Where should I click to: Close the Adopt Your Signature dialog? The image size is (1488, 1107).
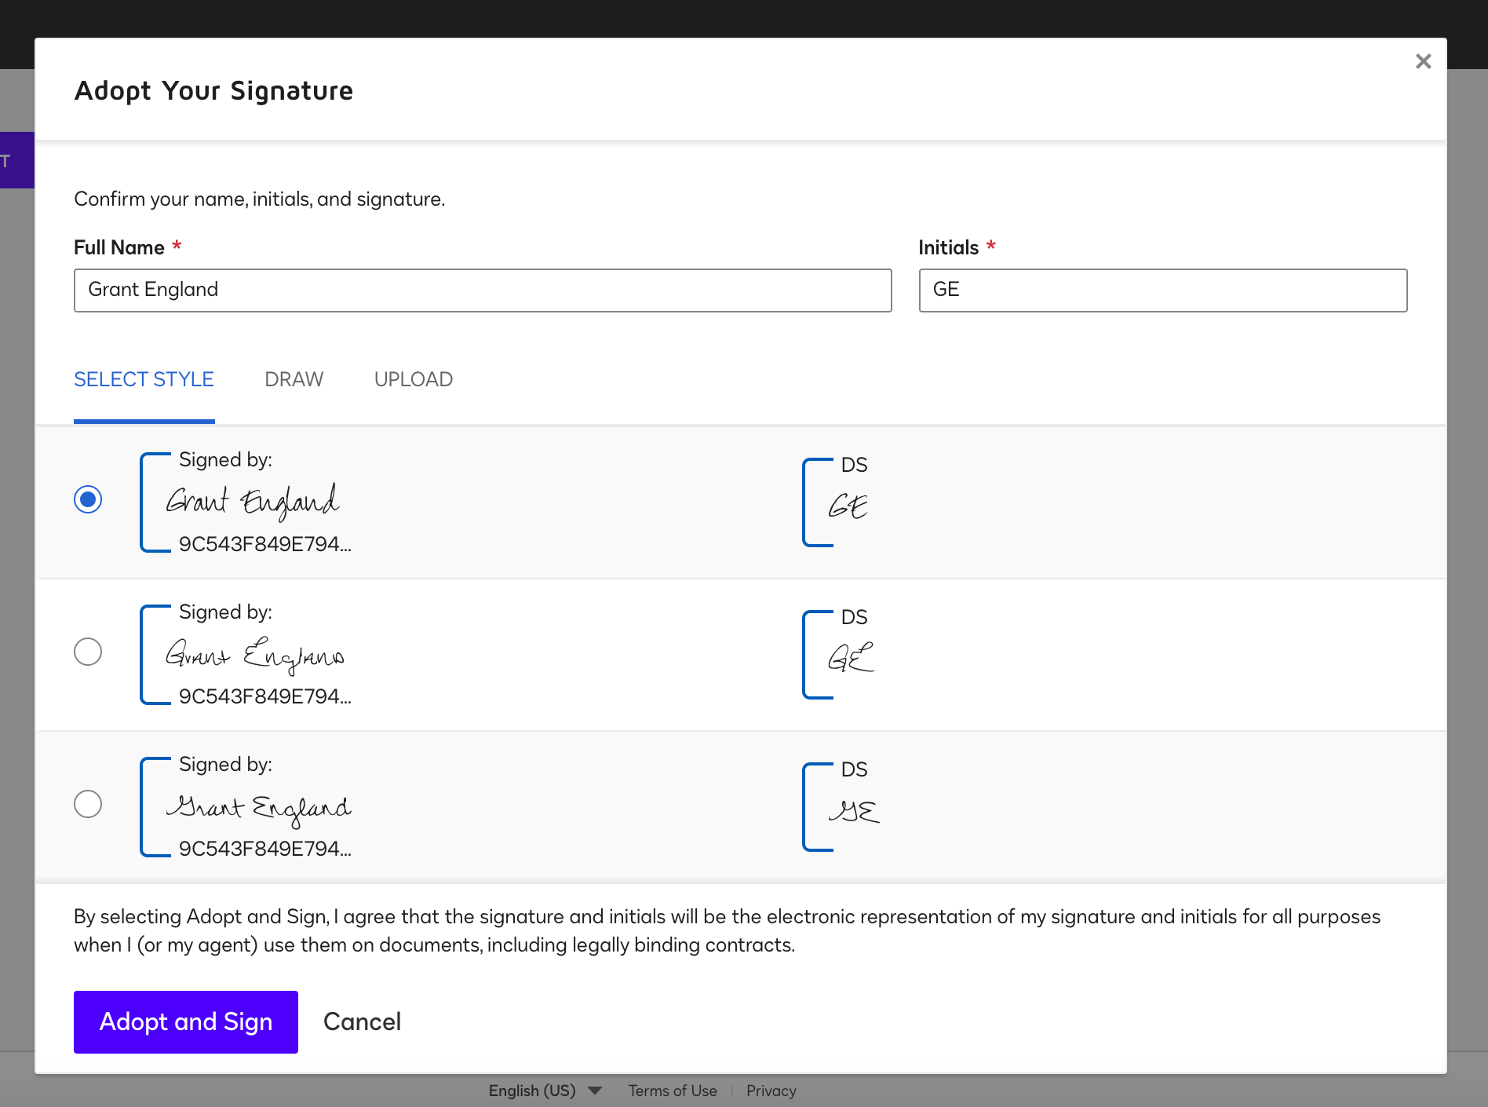(1423, 61)
